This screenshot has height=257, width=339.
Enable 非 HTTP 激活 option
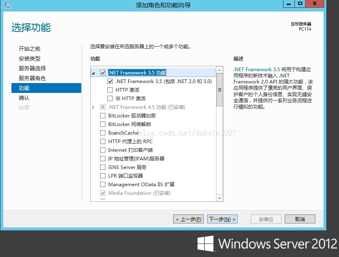[110, 99]
